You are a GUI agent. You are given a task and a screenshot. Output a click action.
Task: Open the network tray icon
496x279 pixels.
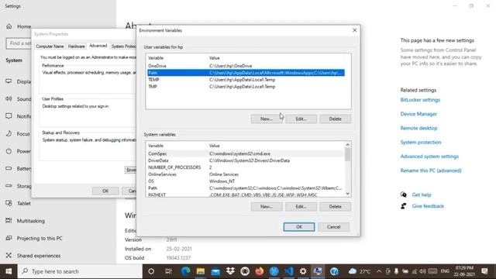[x=414, y=271]
